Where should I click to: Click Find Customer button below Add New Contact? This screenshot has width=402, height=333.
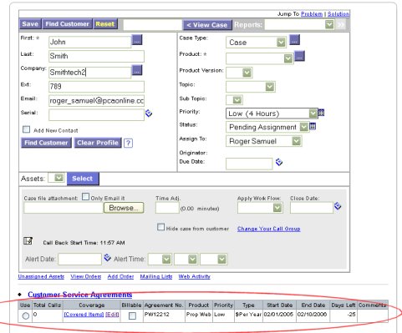click(x=46, y=143)
